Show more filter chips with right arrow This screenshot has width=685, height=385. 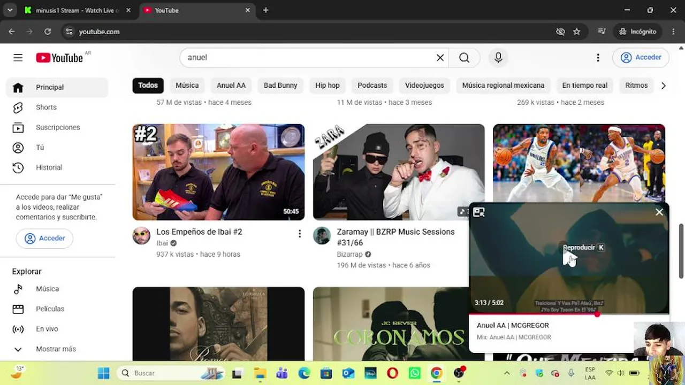pyautogui.click(x=664, y=86)
